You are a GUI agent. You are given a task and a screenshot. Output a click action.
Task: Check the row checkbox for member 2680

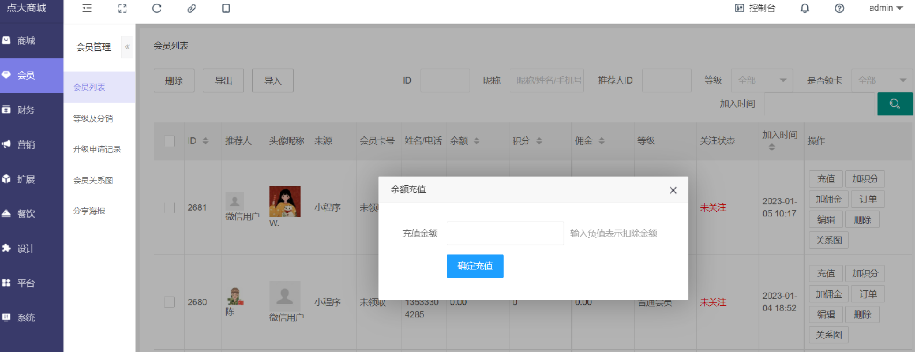click(169, 302)
